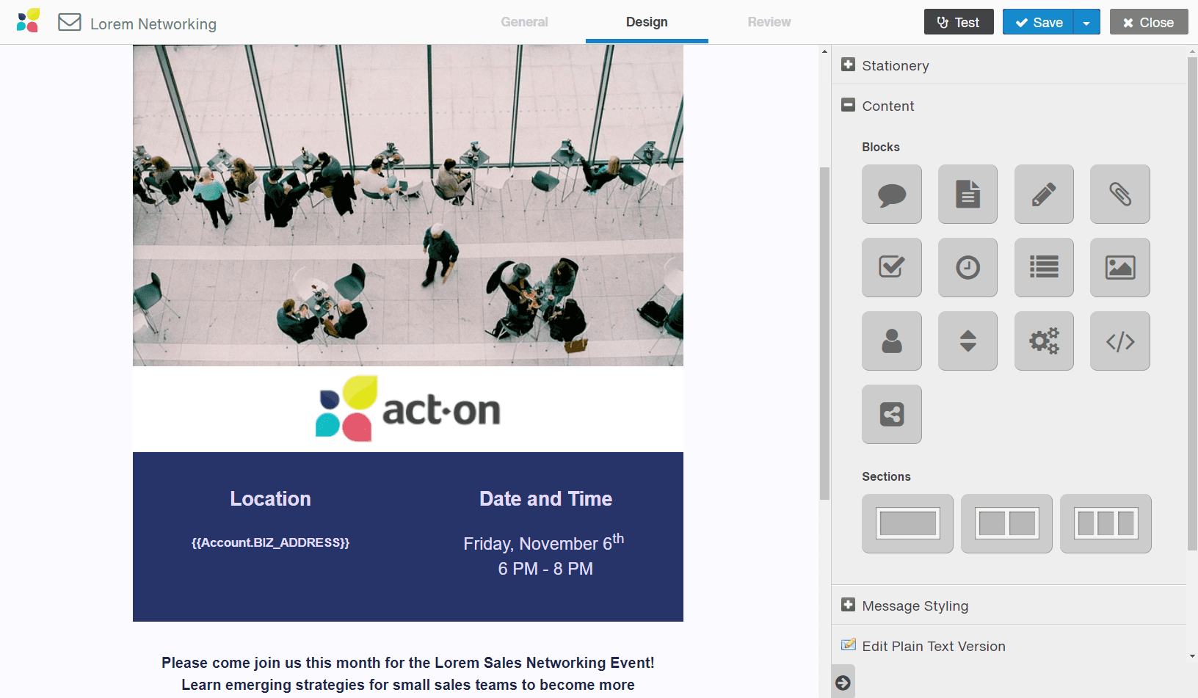This screenshot has width=1198, height=698.
Task: Add an image block to the email
Action: [x=1119, y=268]
